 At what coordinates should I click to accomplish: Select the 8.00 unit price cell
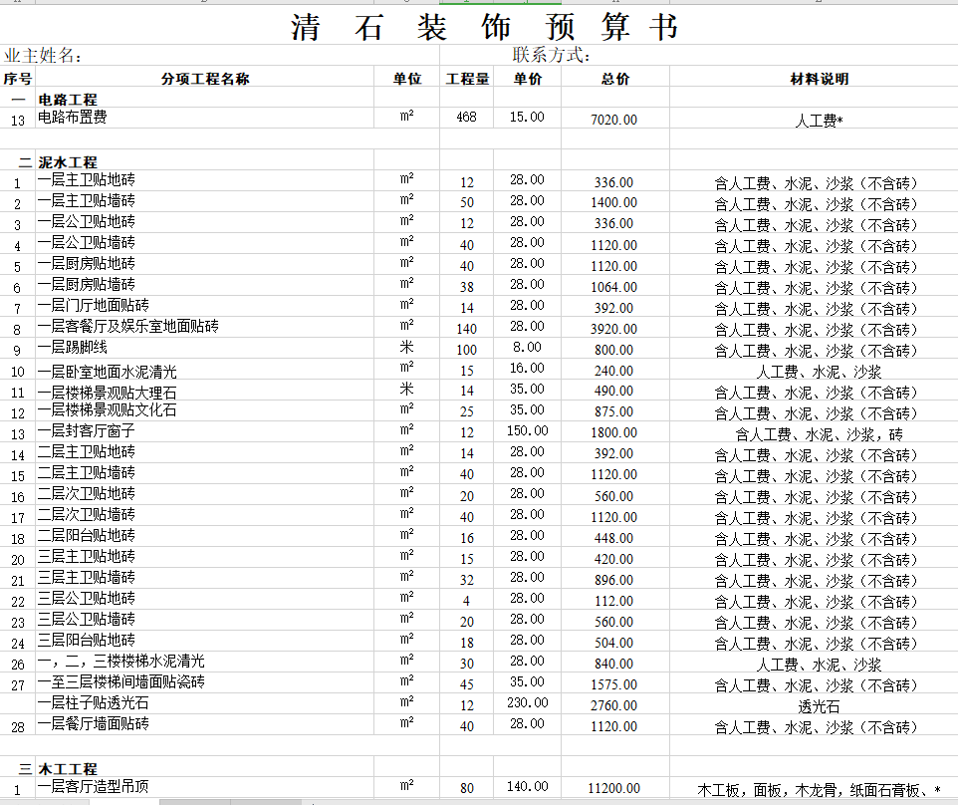527,347
